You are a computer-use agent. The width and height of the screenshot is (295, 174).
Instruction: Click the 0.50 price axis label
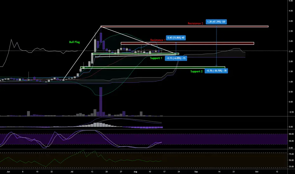291,92
